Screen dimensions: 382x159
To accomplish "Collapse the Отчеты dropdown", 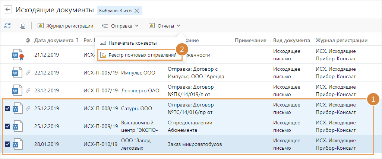I will click(x=165, y=26).
